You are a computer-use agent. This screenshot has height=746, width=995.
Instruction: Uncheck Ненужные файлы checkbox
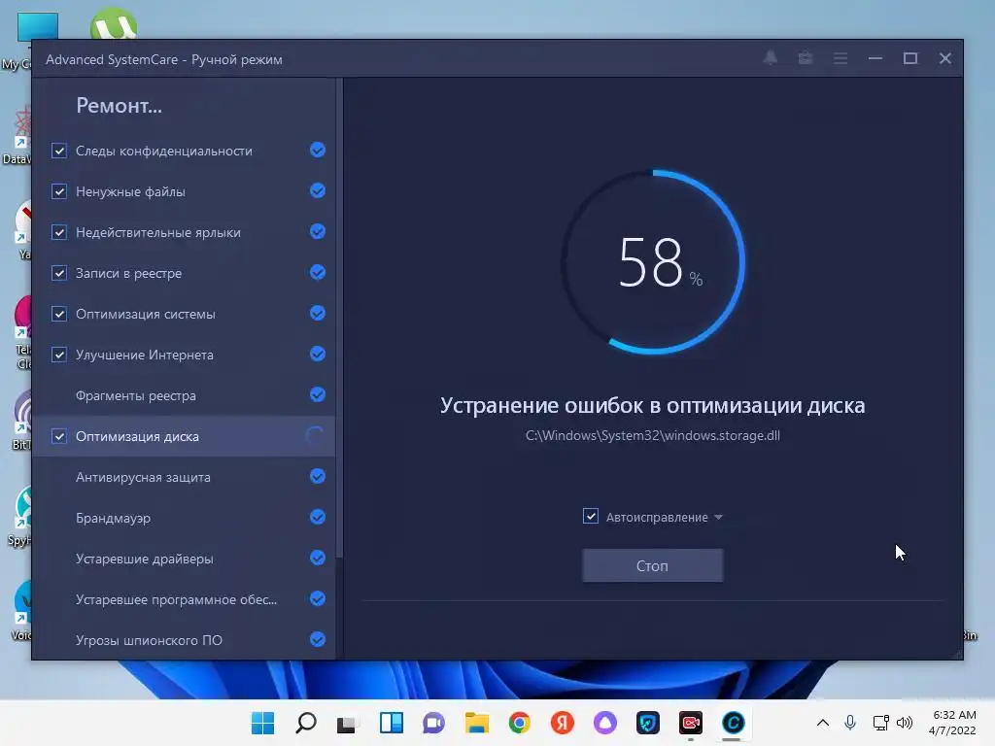[x=59, y=191]
